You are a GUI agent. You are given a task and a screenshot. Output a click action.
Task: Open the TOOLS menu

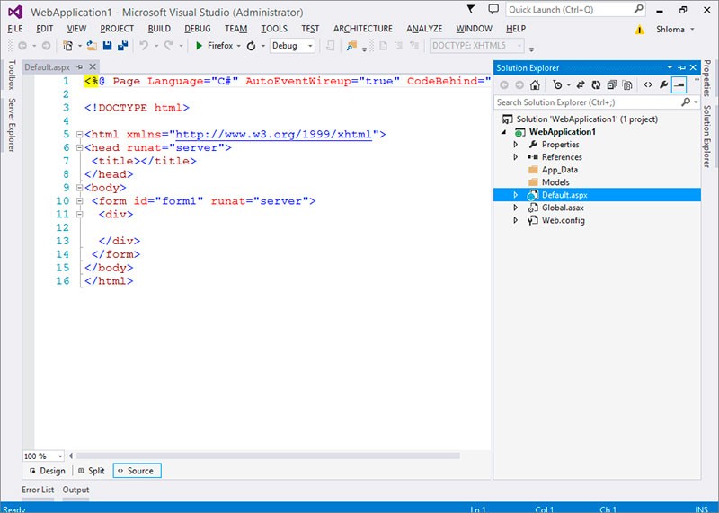(x=274, y=29)
